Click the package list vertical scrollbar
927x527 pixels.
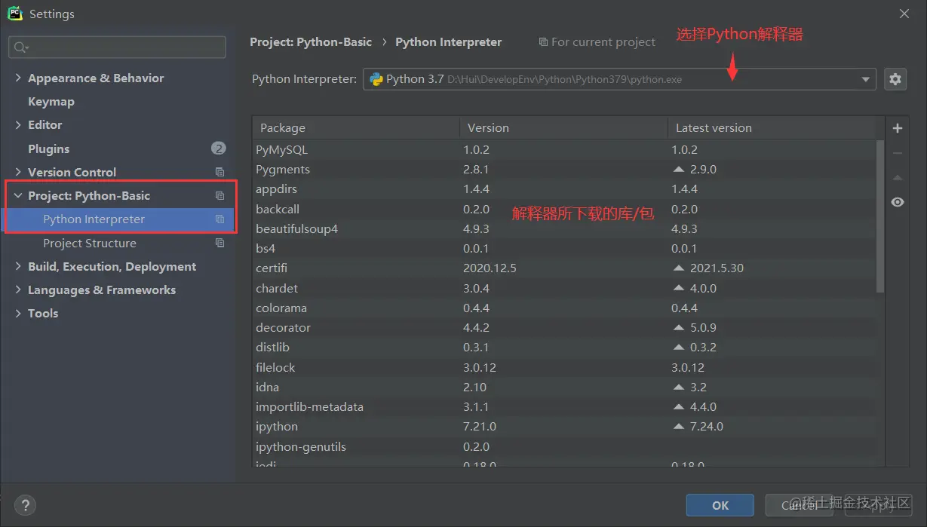879,216
